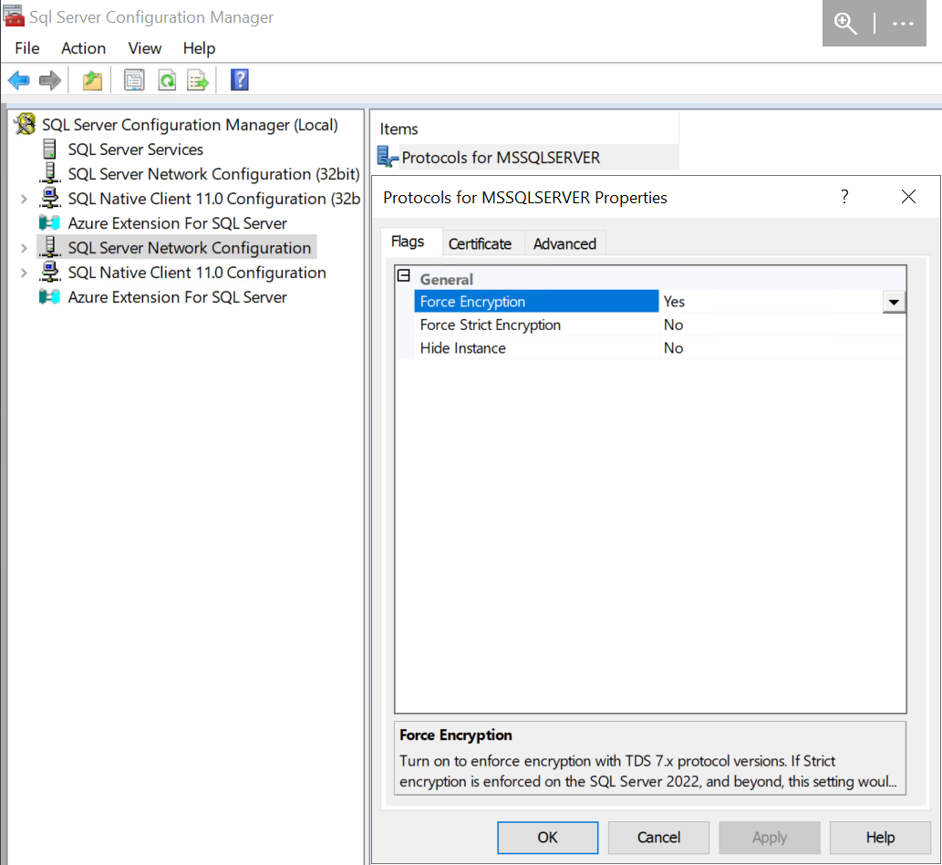The width and height of the screenshot is (942, 865).
Task: Collapse the General property group
Action: point(404,276)
